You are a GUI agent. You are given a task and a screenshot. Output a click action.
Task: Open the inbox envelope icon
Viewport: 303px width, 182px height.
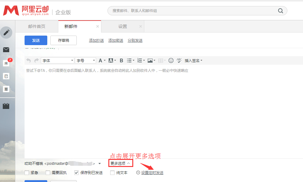pyautogui.click(x=6, y=50)
